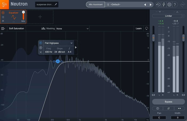
Task: Click the A 4 note value
Action: 69,52
